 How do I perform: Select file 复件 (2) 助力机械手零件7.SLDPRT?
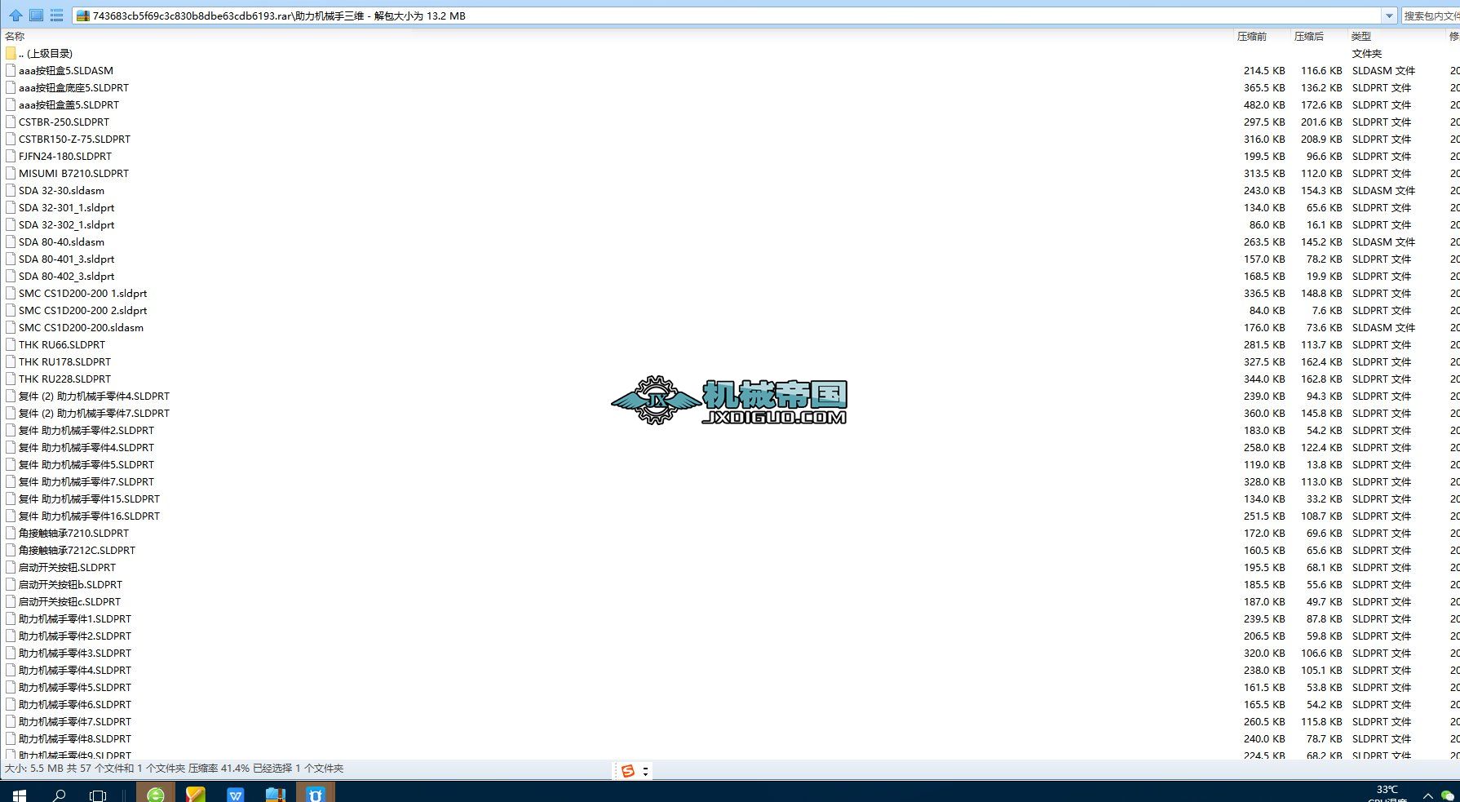(x=94, y=413)
